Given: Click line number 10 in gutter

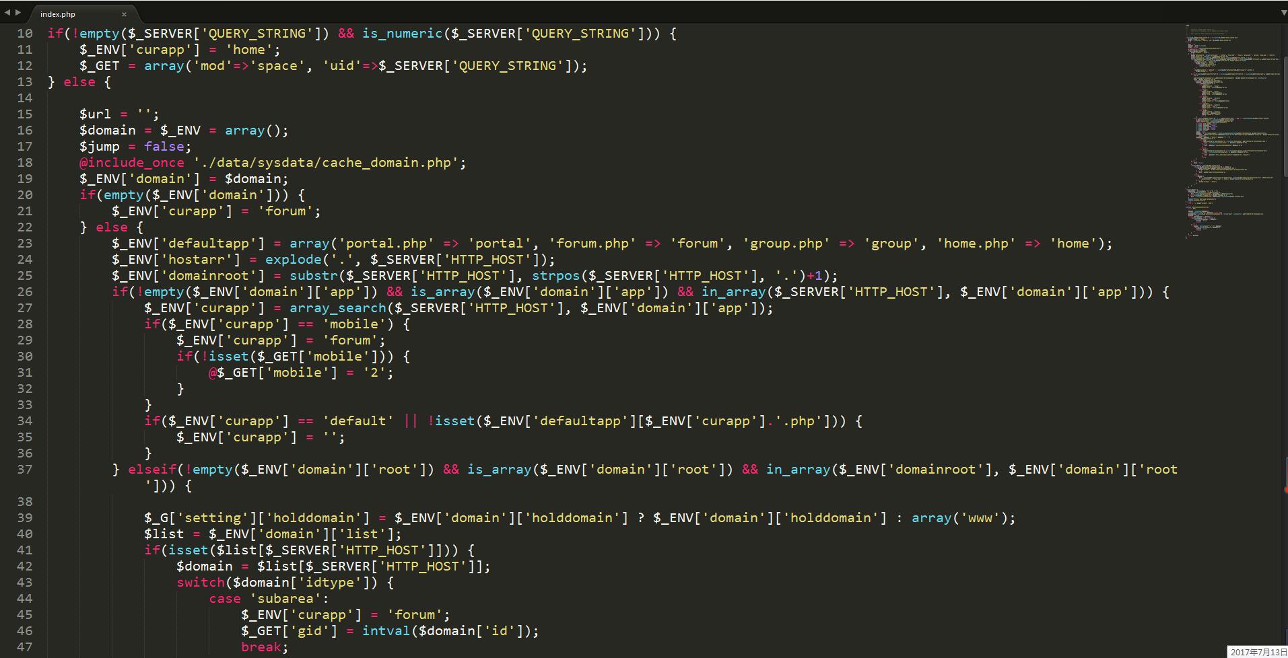Looking at the screenshot, I should click(25, 34).
